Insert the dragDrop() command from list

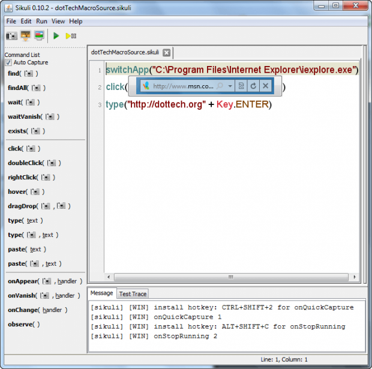pos(39,206)
